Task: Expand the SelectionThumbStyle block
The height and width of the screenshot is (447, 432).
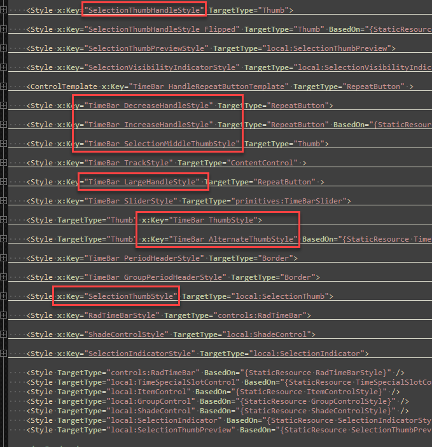Action: pyautogui.click(x=3, y=296)
